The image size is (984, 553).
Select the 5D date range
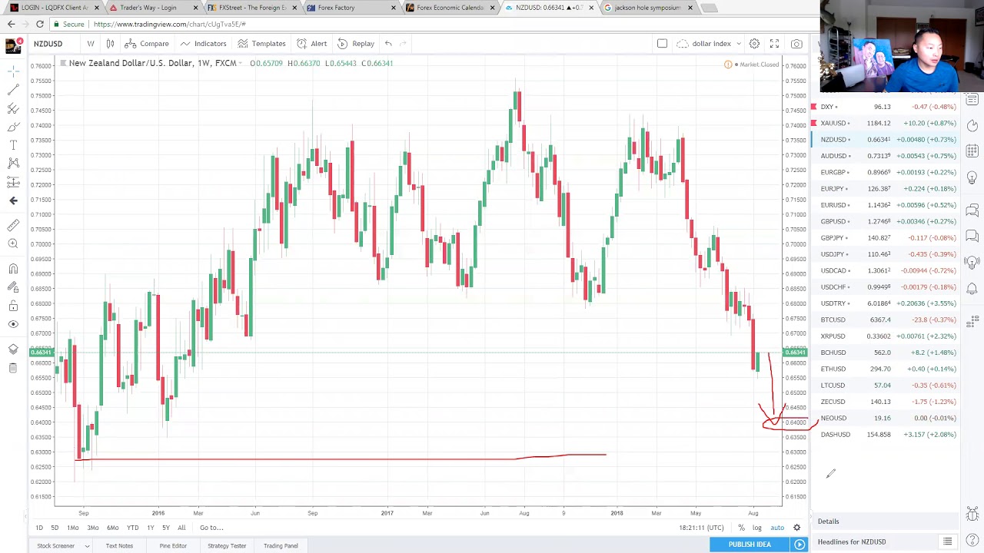coord(55,528)
